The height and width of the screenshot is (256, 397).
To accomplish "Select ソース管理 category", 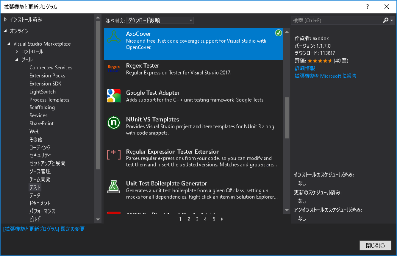I will click(x=40, y=171).
